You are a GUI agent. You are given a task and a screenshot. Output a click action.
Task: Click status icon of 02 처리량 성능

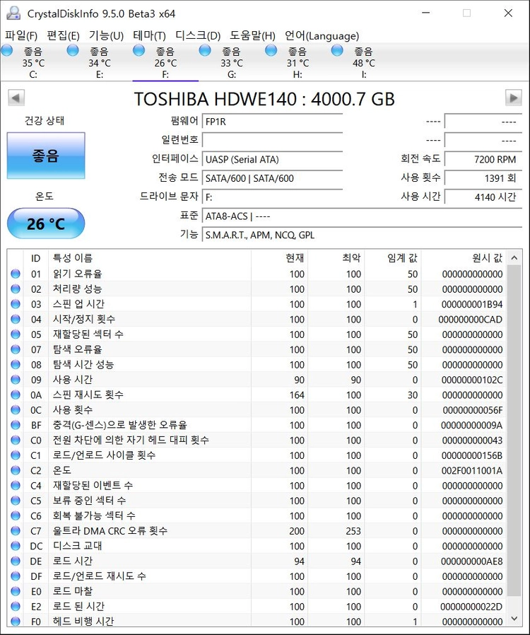coord(16,289)
